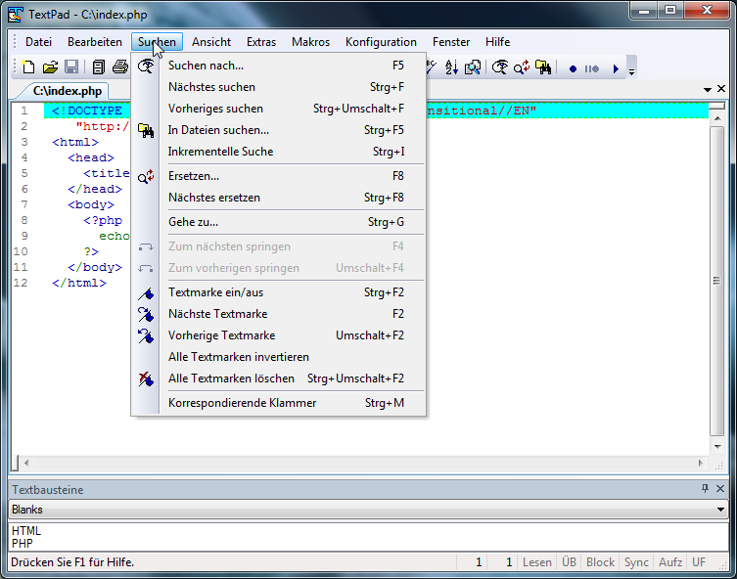Click the printer toolbar icon
This screenshot has height=579, width=737.
[120, 67]
